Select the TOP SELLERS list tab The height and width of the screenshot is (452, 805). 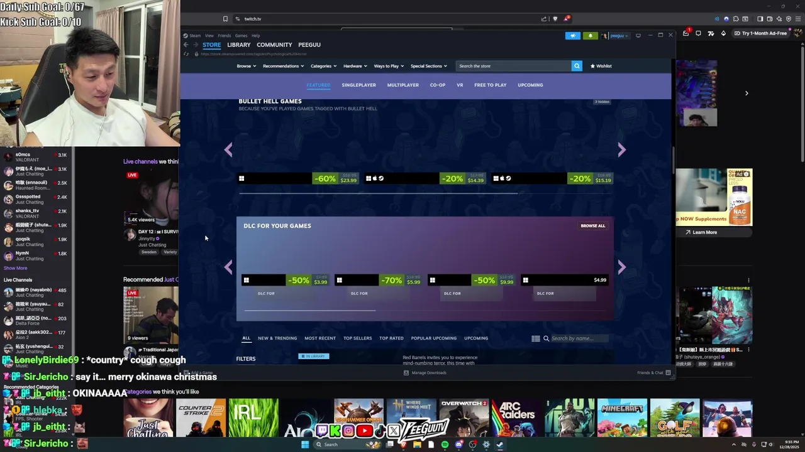(x=357, y=338)
